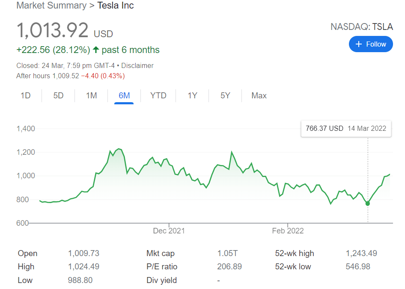Select the Max time range
This screenshot has width=405, height=289.
click(259, 95)
